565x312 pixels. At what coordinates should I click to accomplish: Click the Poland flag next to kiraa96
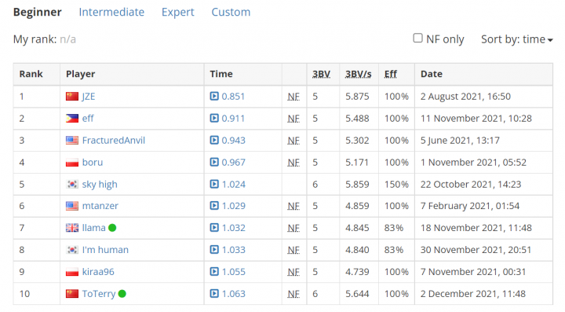point(72,272)
